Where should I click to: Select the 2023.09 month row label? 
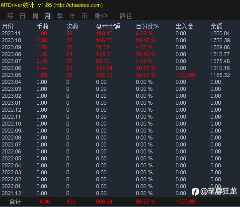(11, 47)
